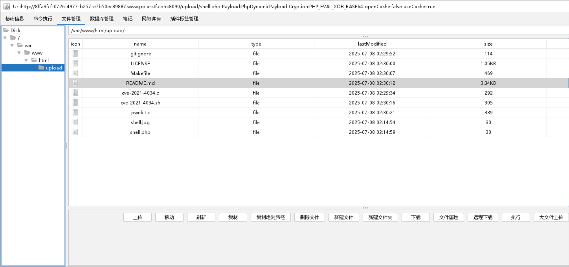Click the file icon beside LICENSE
The image size is (569, 267).
tap(75, 63)
